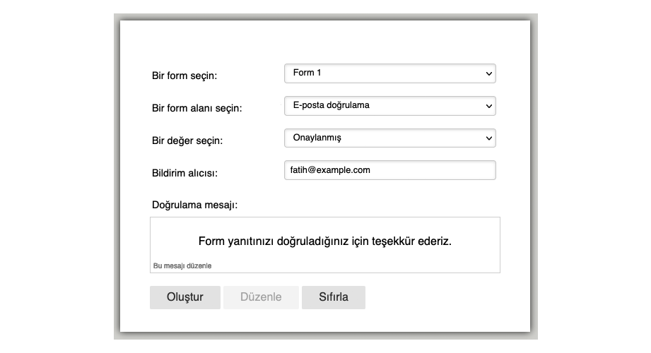
Task: Click the 'E-posta doğrulama' selected option text
Action: pos(331,106)
